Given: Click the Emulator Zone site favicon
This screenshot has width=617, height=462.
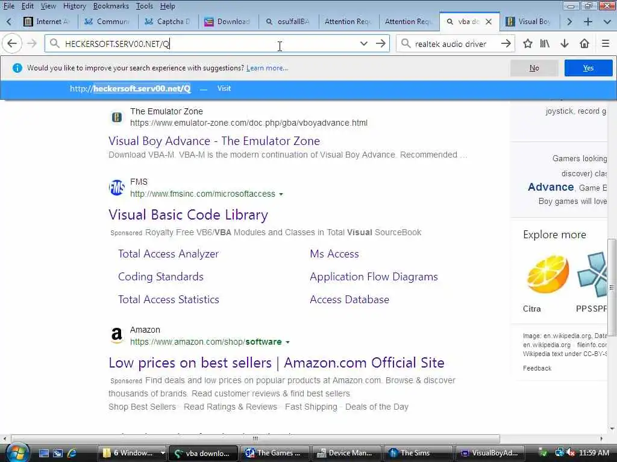Looking at the screenshot, I should click(x=116, y=117).
